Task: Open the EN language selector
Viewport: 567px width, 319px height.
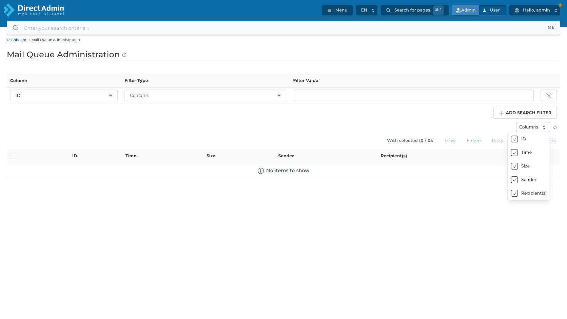Action: [x=367, y=10]
